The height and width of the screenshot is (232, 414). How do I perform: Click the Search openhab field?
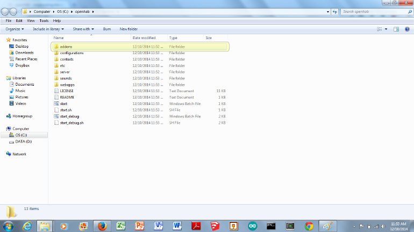(376, 12)
